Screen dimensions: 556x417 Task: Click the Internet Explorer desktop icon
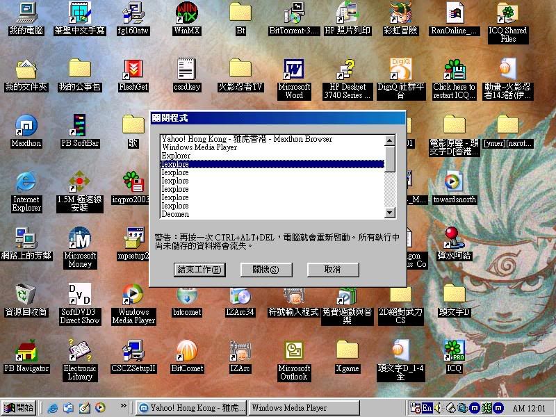click(x=26, y=183)
